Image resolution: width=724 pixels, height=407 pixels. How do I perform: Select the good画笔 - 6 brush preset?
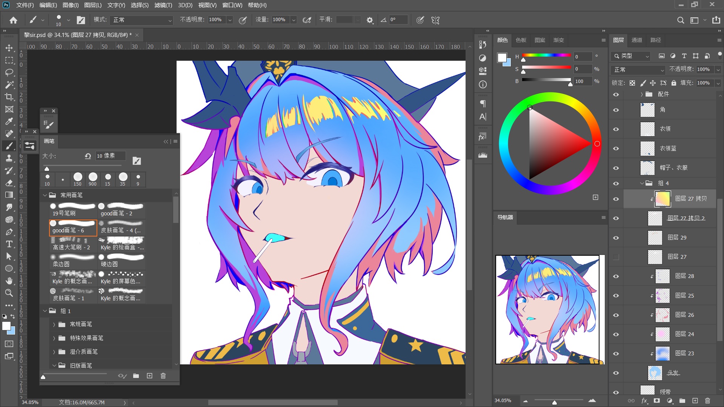click(73, 227)
